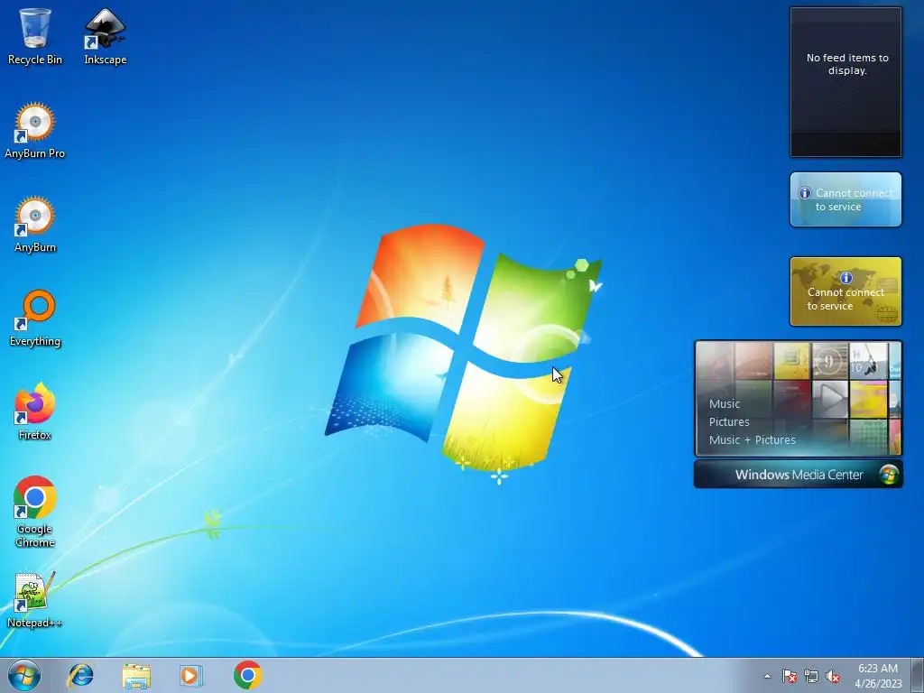Open the network status tray icon

[811, 676]
